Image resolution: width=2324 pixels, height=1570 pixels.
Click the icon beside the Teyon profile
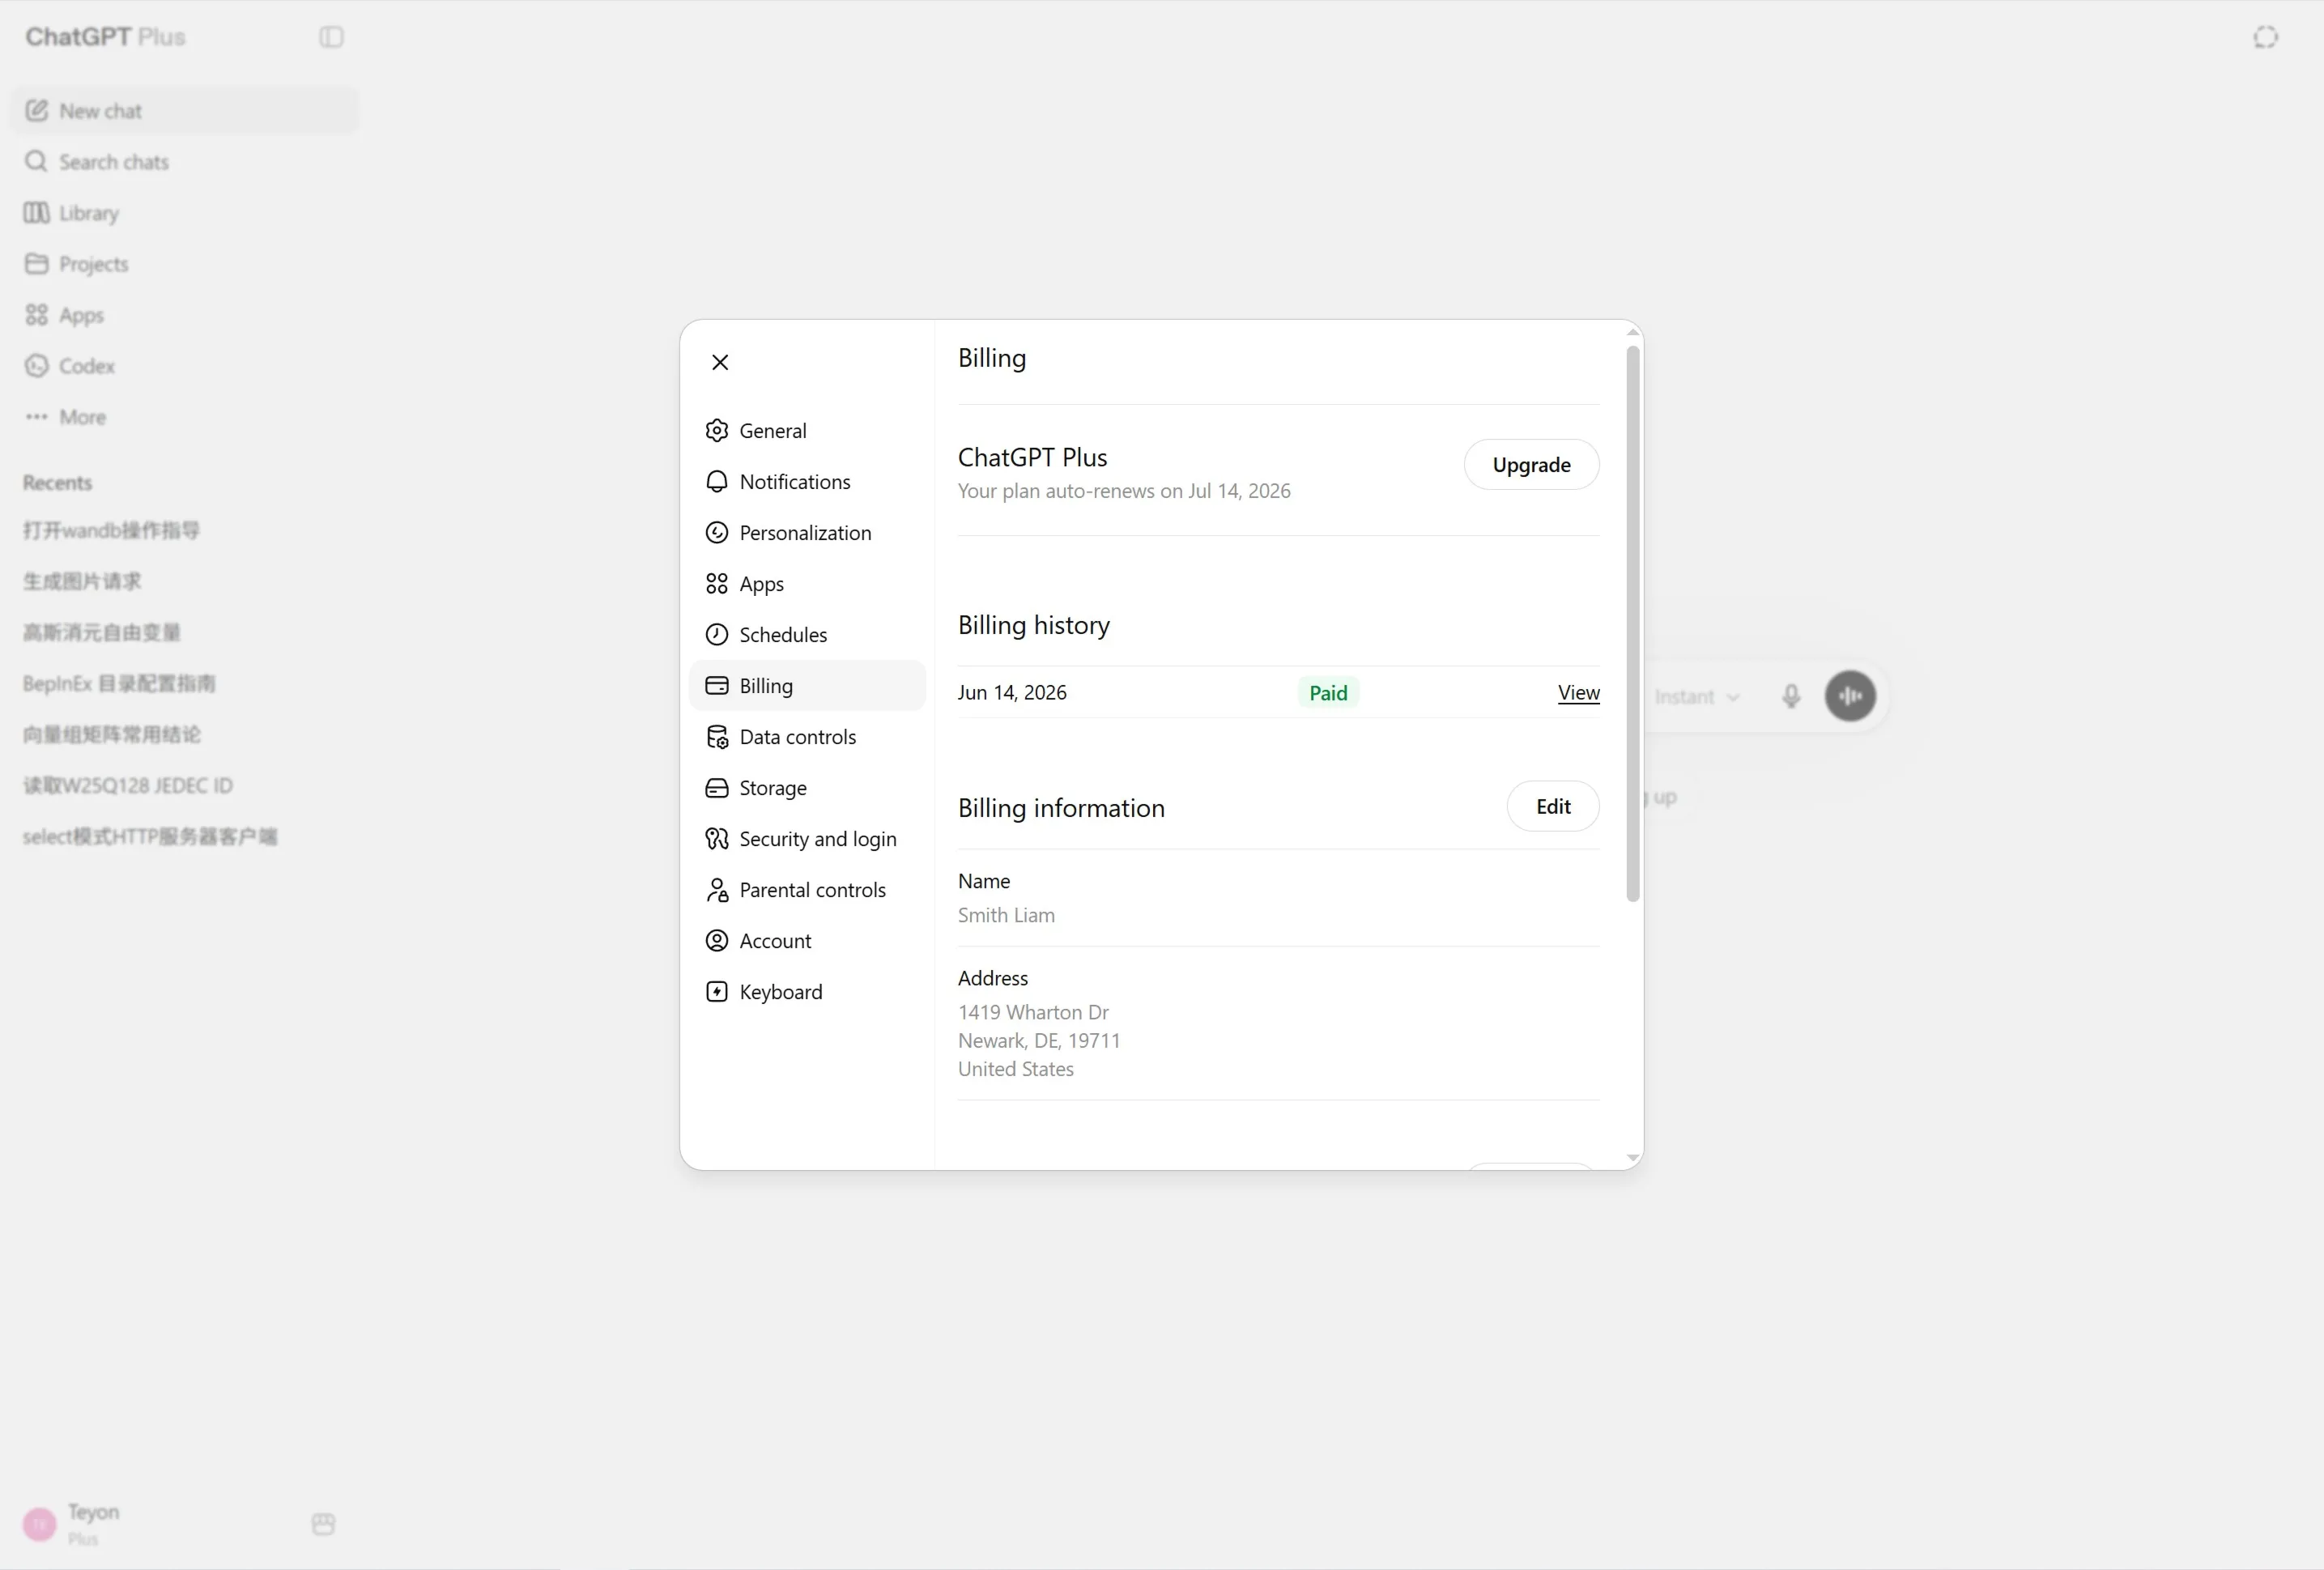click(323, 1524)
